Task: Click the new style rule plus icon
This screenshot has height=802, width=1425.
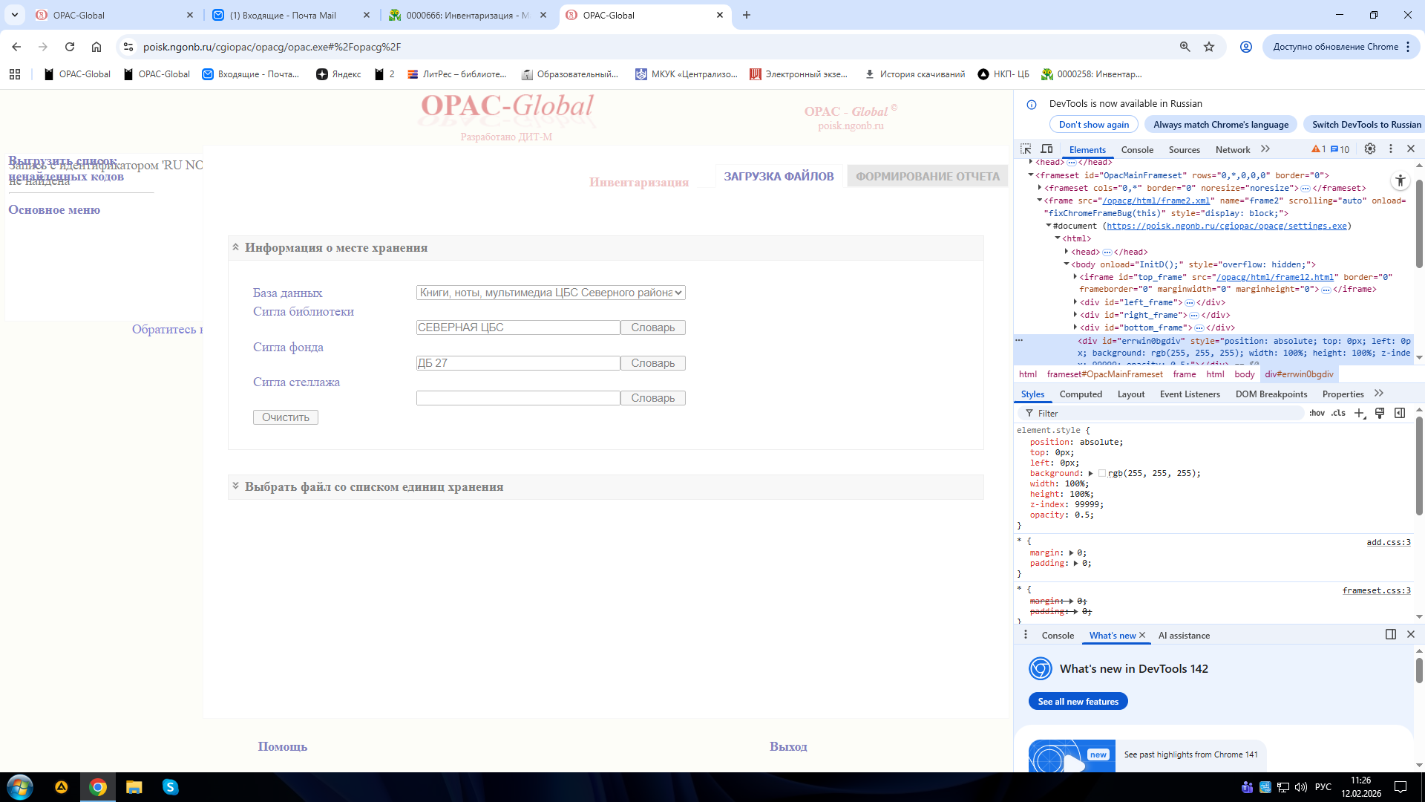Action: click(x=1360, y=414)
